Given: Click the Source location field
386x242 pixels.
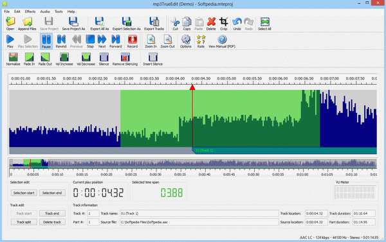Looking at the screenshot, I should point(317,222).
